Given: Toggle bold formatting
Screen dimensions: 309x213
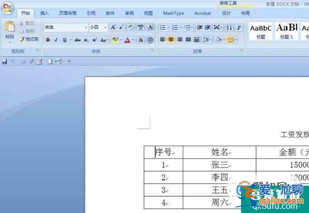Looking at the screenshot, I should coord(48,40).
